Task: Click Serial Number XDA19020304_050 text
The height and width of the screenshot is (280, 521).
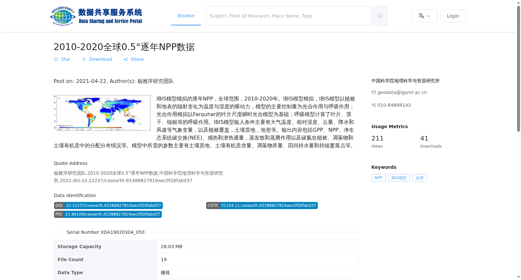Action: click(106, 232)
